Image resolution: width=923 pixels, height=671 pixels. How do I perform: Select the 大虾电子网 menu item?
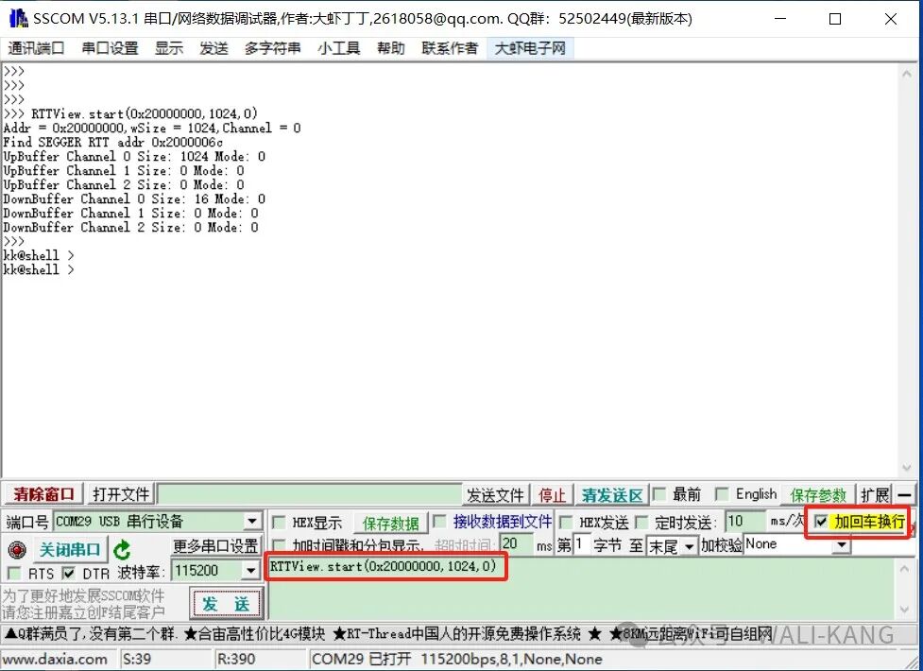click(530, 47)
